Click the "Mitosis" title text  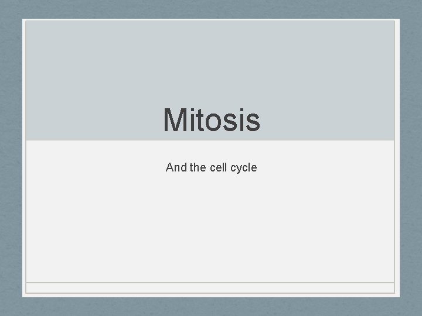(x=211, y=119)
